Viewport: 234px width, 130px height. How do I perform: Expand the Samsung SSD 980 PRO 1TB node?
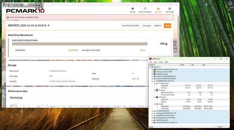tap(152, 113)
